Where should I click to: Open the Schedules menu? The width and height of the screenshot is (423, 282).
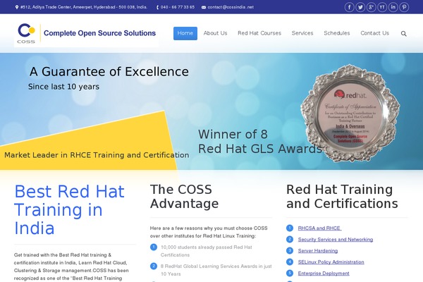coord(337,33)
